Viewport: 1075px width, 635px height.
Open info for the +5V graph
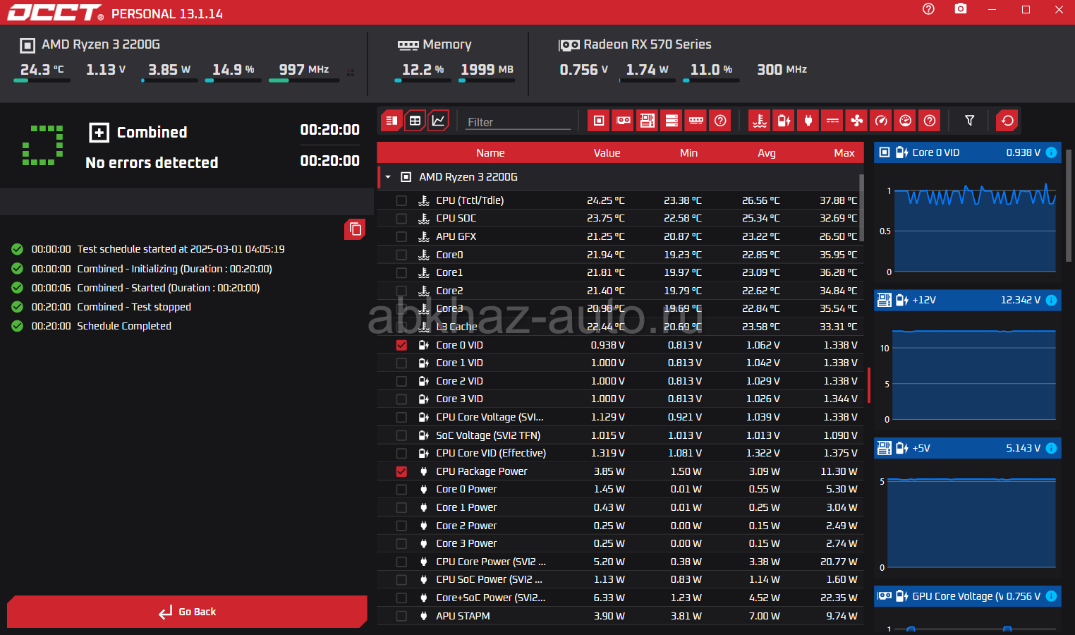[x=1051, y=448]
